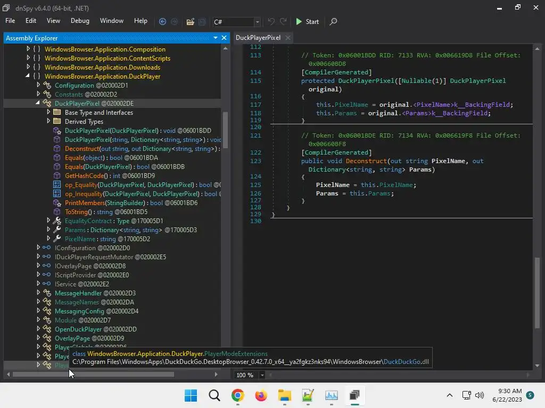Close the DuckPlayerPixel tab
The image size is (545, 408).
287,38
